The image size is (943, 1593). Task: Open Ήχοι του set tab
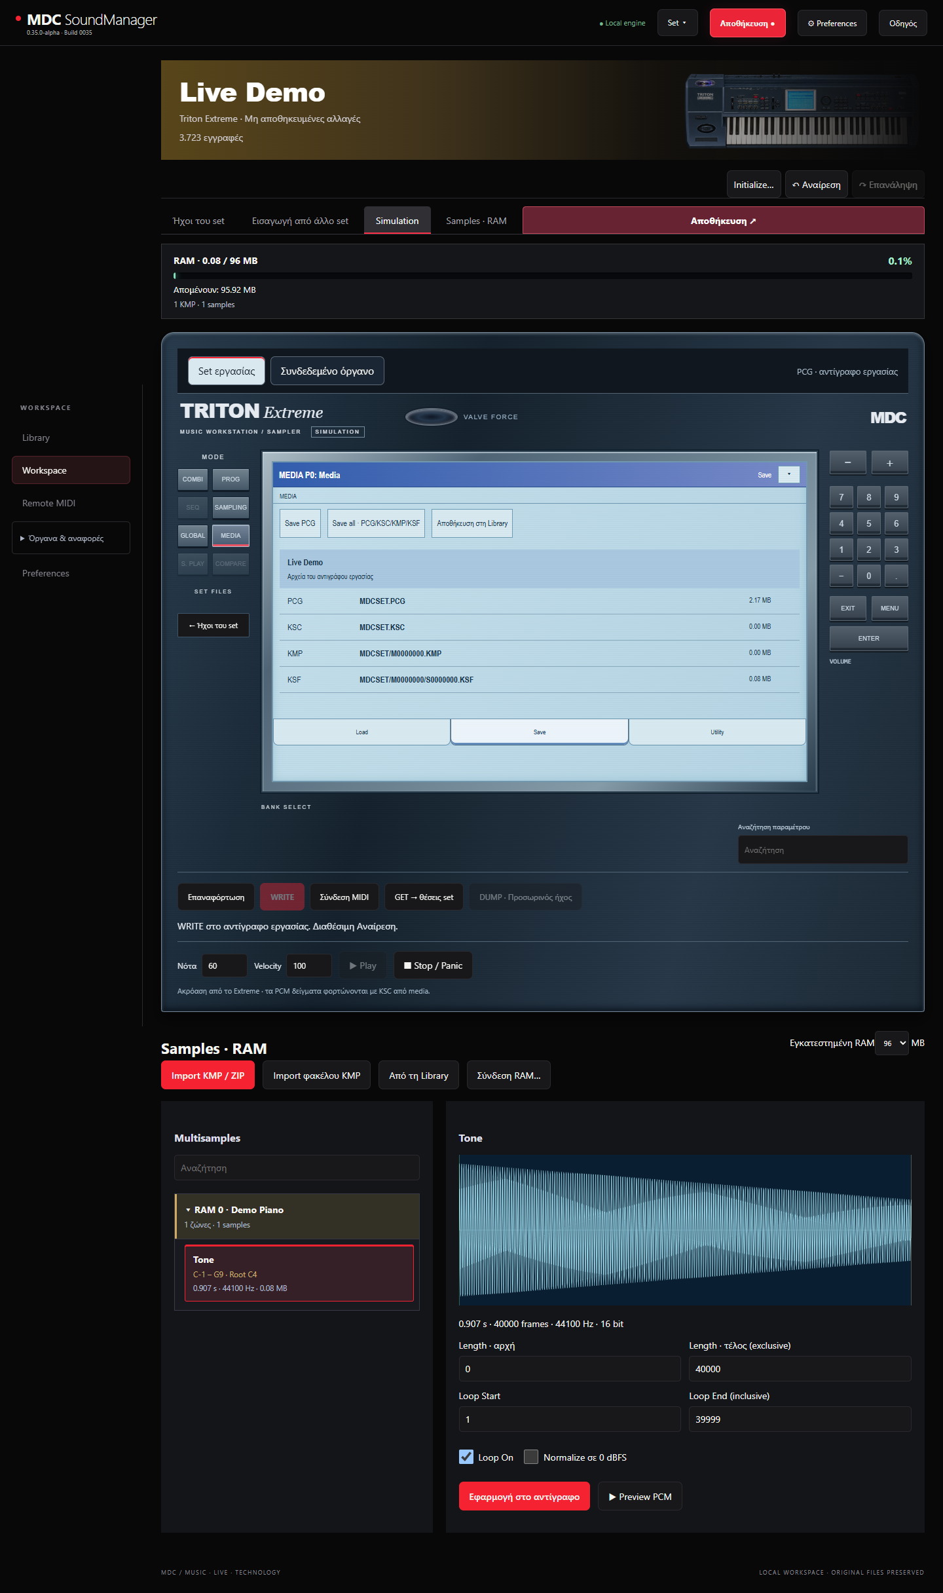[x=198, y=221]
